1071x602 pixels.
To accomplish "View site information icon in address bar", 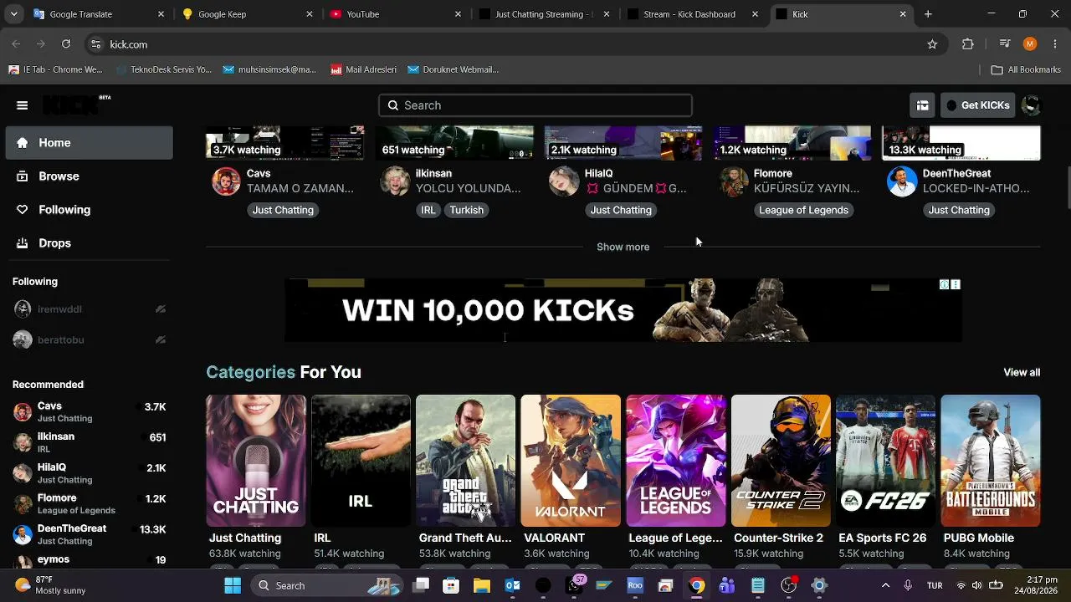I will [96, 44].
